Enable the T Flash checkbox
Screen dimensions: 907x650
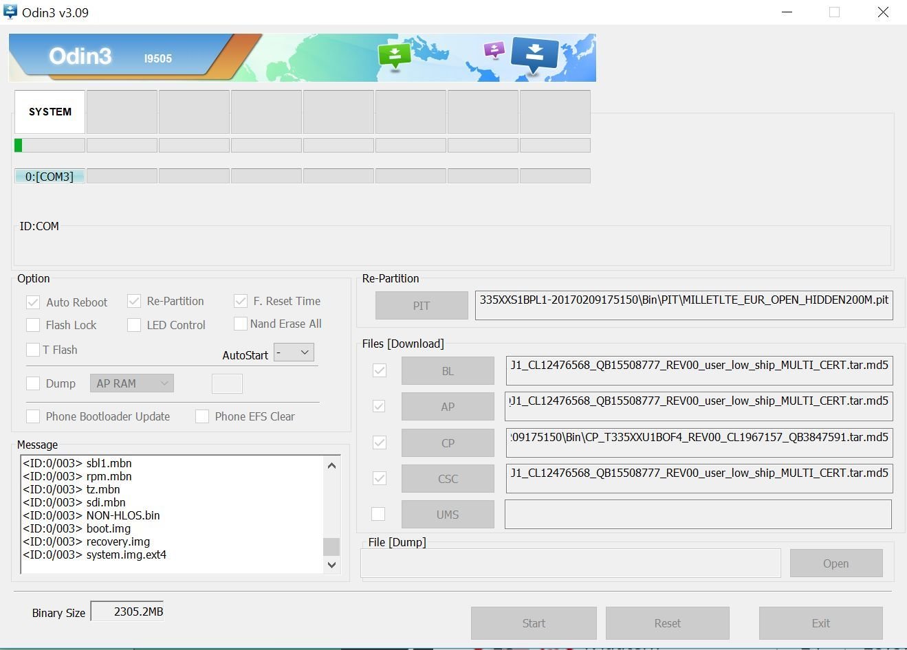[33, 350]
